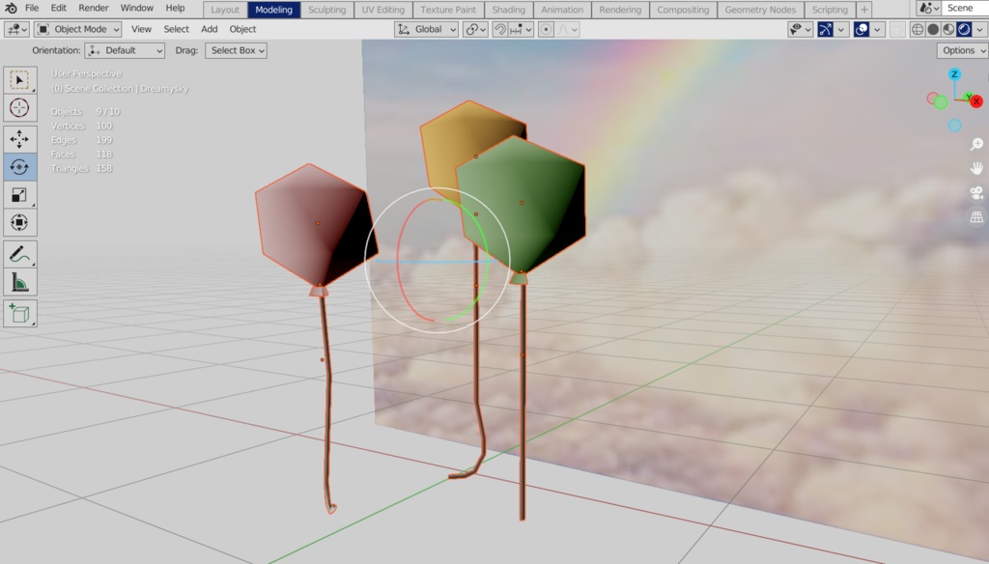Screen dimensions: 989x564
Task: Select the Move tool
Action: coord(19,139)
